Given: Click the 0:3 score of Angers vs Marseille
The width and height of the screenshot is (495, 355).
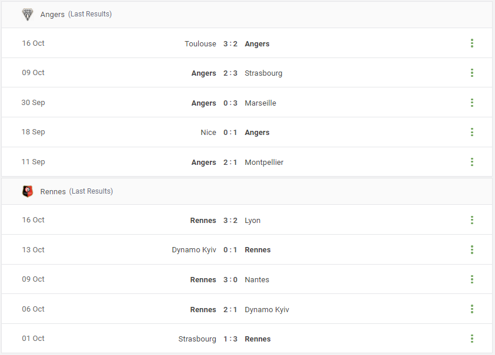Looking at the screenshot, I should pos(230,103).
